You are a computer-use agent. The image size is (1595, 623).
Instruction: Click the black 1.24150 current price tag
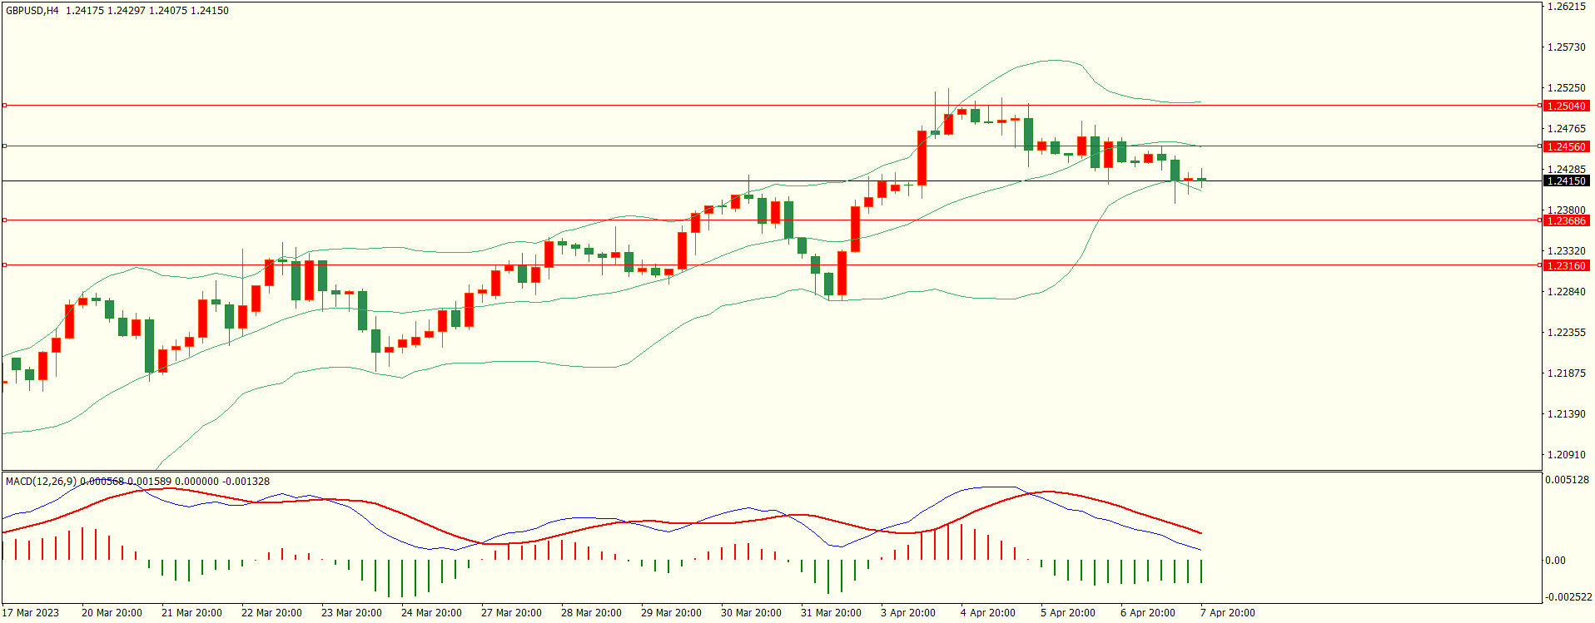click(1566, 180)
